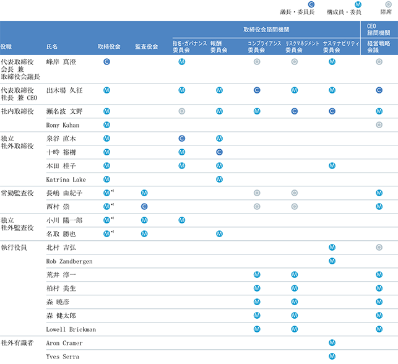Image resolution: width=398 pixels, height=364 pixels.
Task: Click Rob Zandbergen's サステナビリティ委員会 member icon
Action: [332, 261]
